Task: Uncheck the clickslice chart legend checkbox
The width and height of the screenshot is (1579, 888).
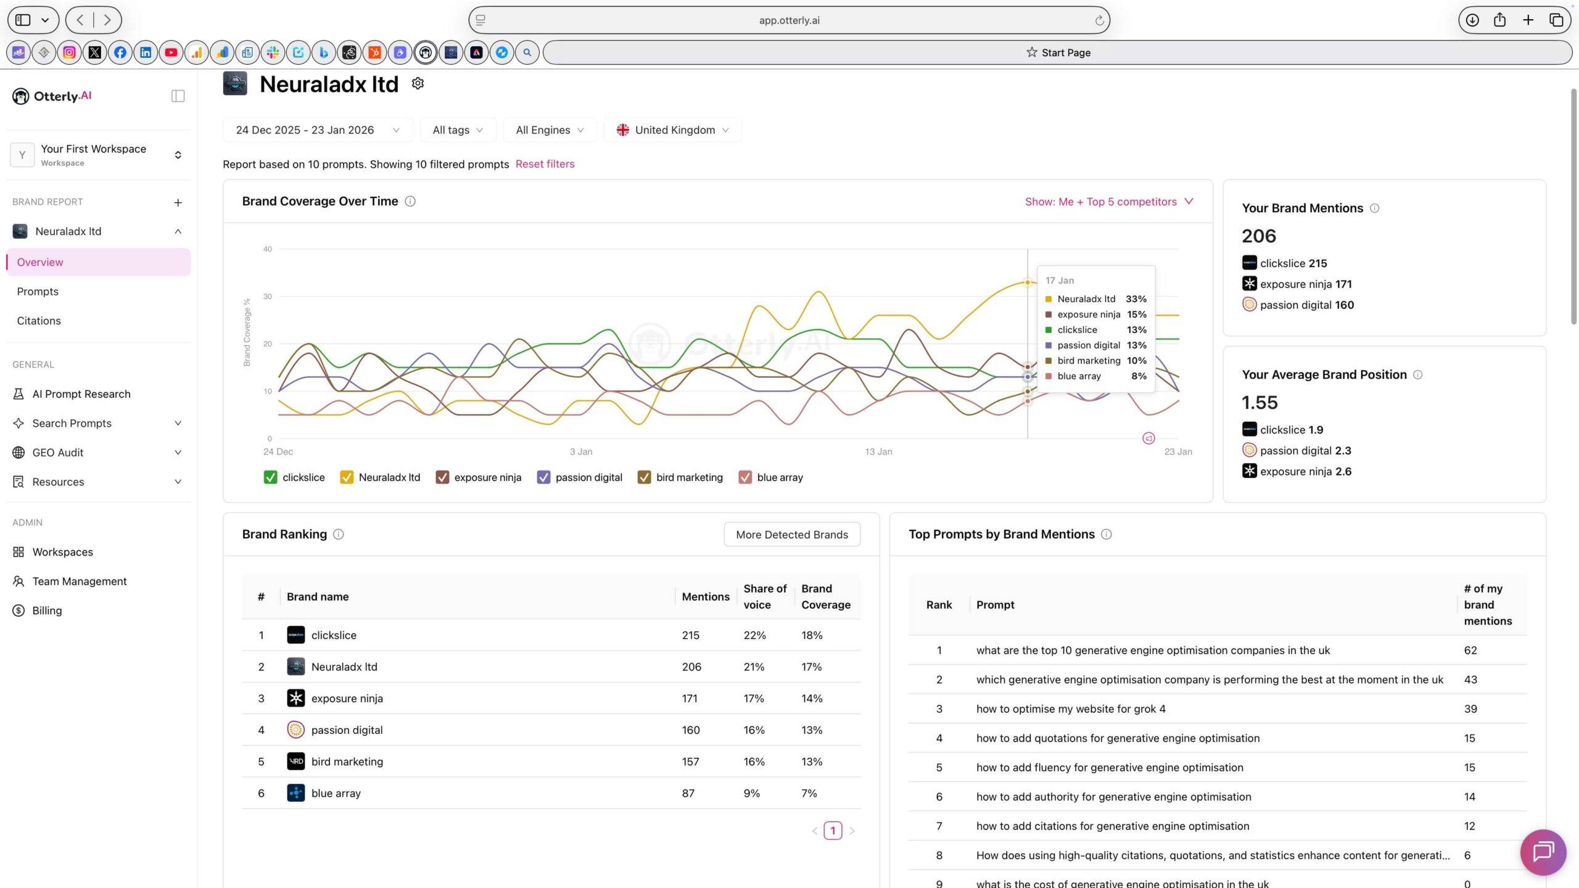Action: (270, 477)
